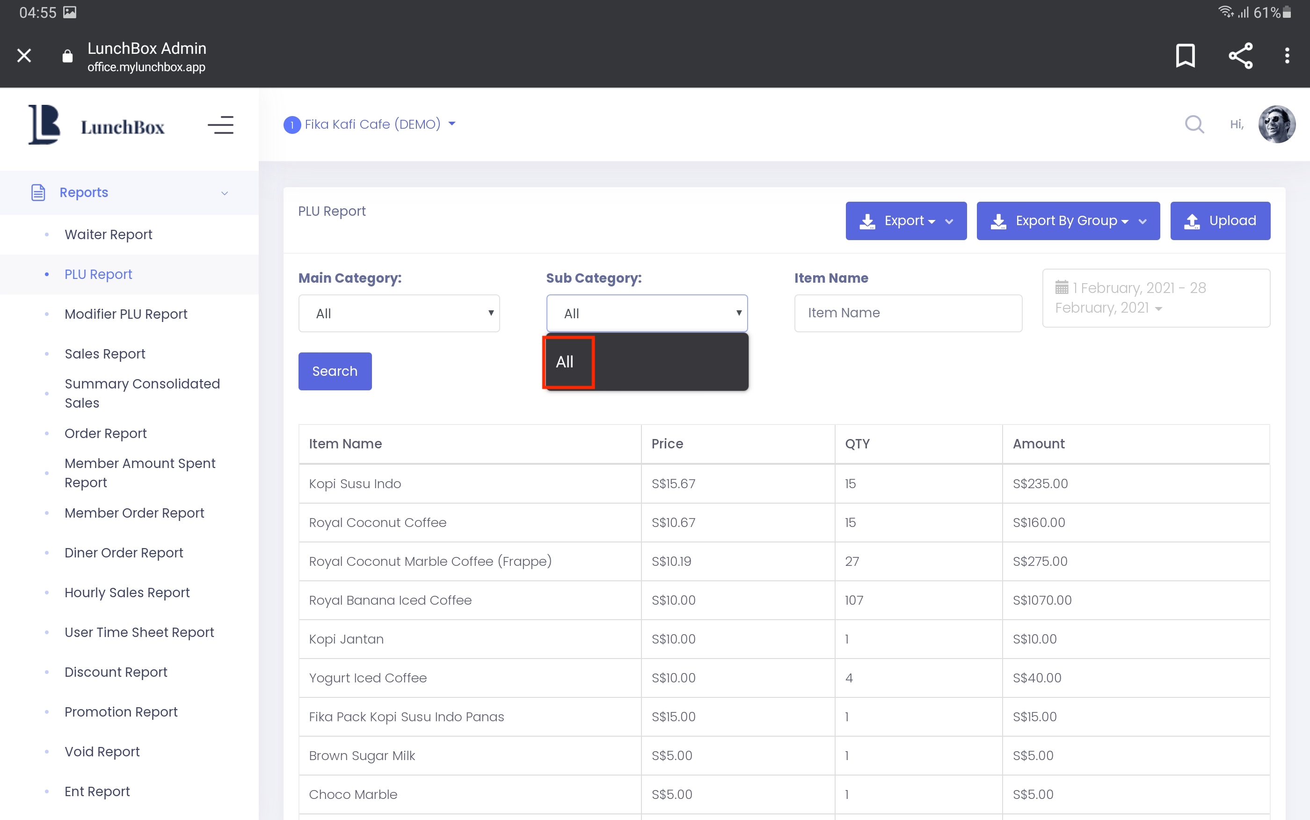Open the Export dropdown button
The height and width of the screenshot is (820, 1310).
[x=906, y=221]
